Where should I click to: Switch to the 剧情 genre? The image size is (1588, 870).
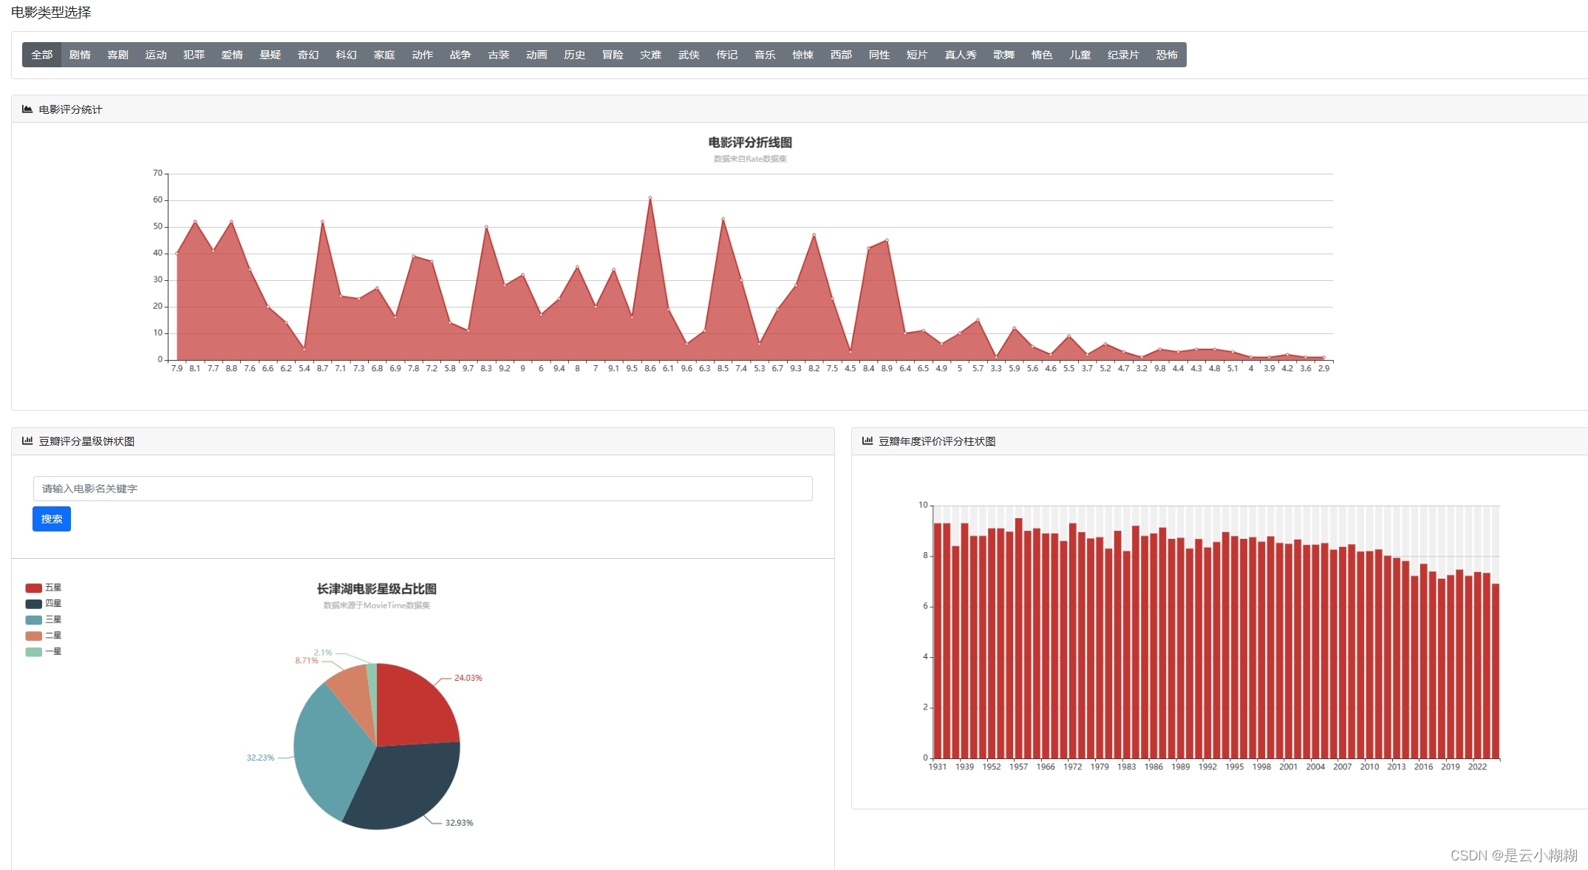[x=80, y=55]
